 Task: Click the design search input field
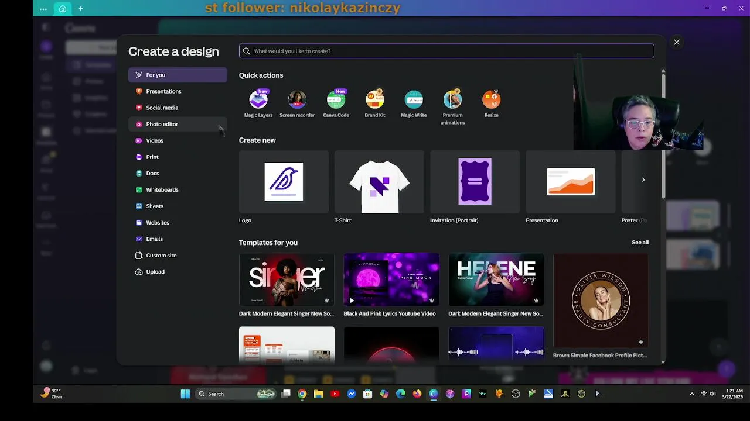(446, 51)
